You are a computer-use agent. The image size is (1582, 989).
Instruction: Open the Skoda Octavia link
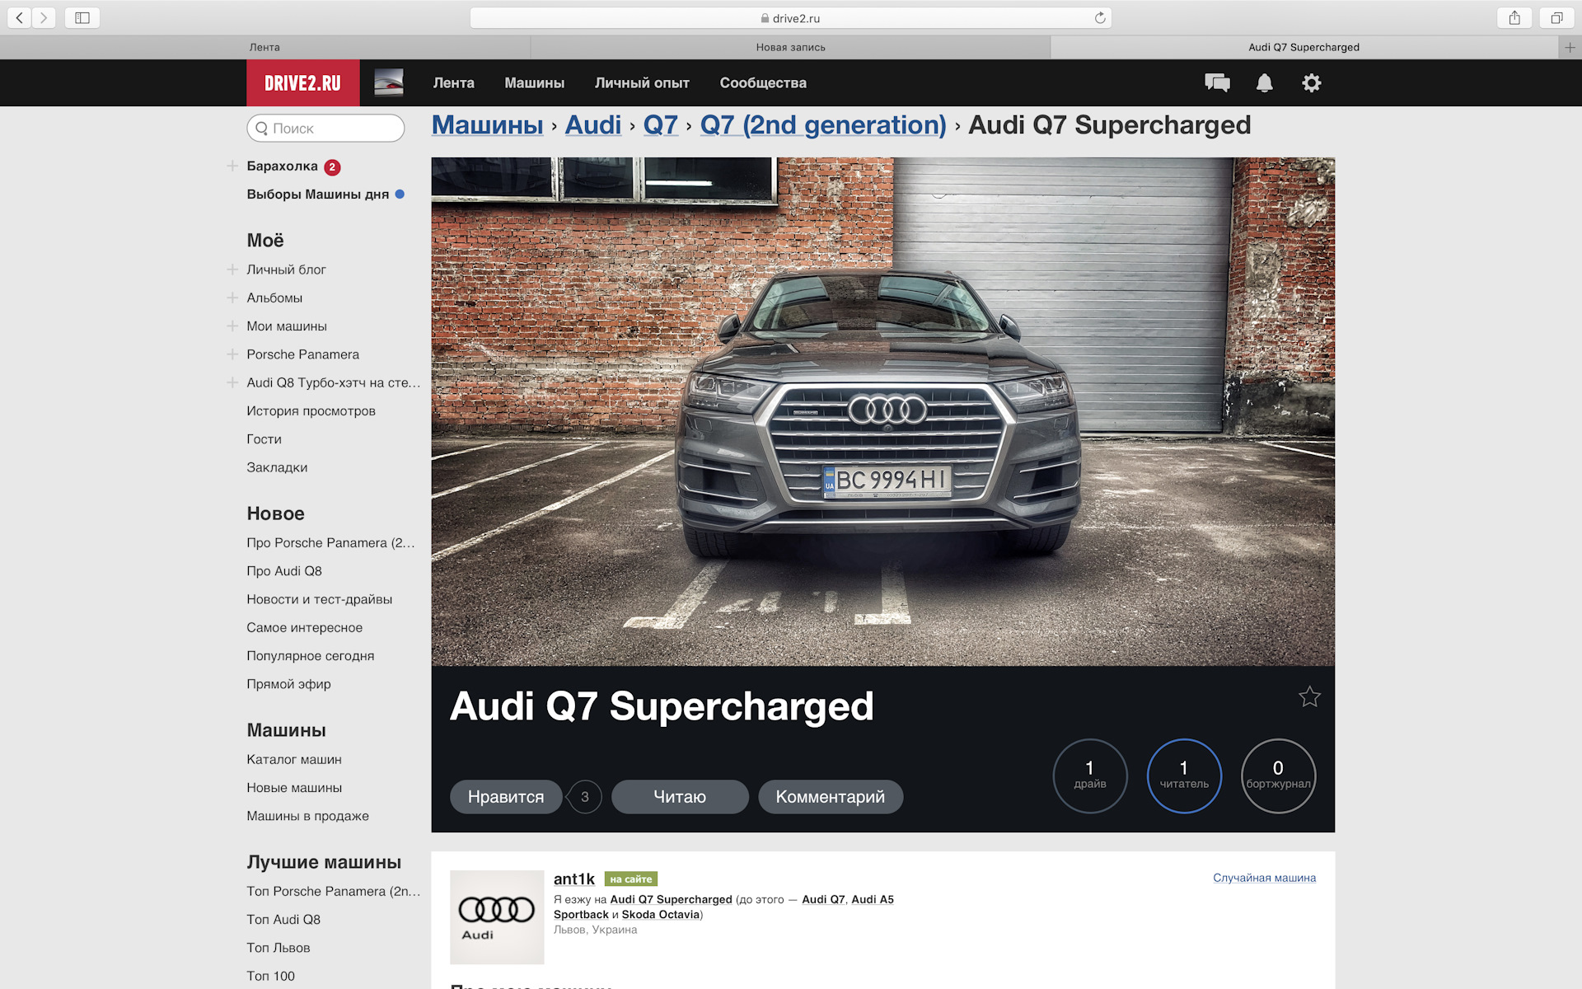[x=660, y=915]
